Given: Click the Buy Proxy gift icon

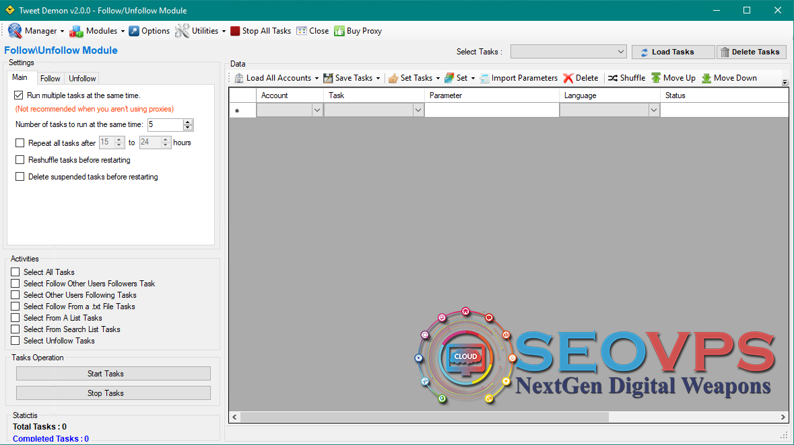Looking at the screenshot, I should pyautogui.click(x=339, y=31).
